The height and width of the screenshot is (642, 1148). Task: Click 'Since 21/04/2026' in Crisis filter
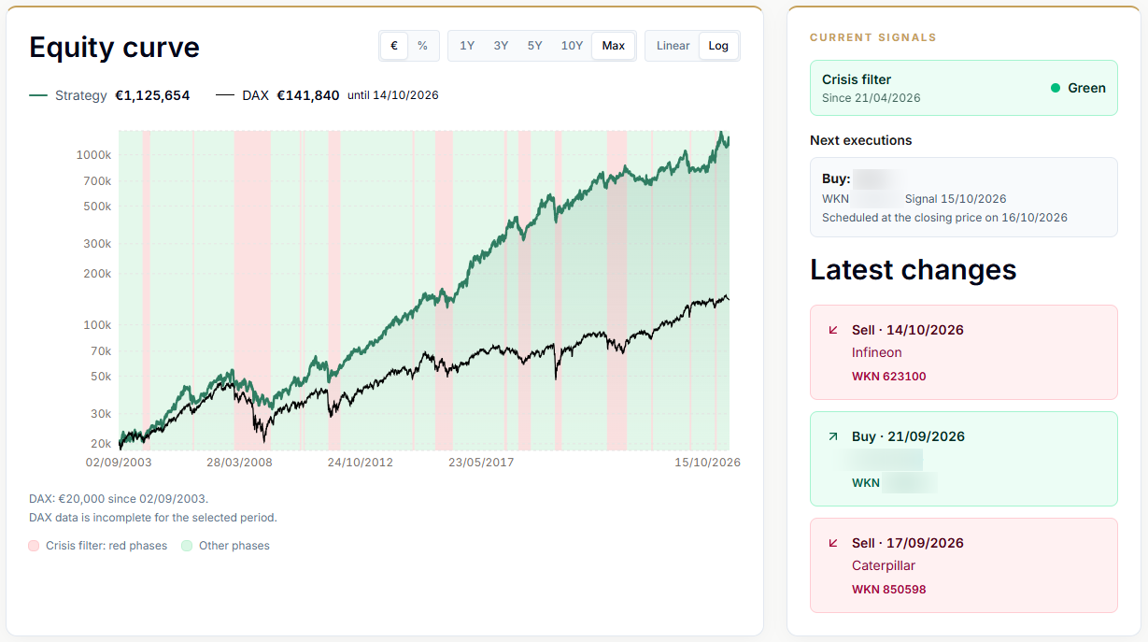pyautogui.click(x=872, y=98)
